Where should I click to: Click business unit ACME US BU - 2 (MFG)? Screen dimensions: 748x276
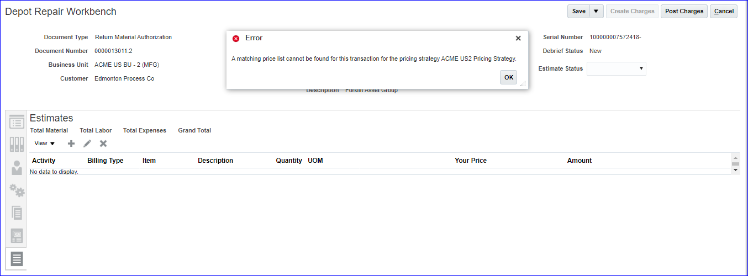click(x=127, y=65)
